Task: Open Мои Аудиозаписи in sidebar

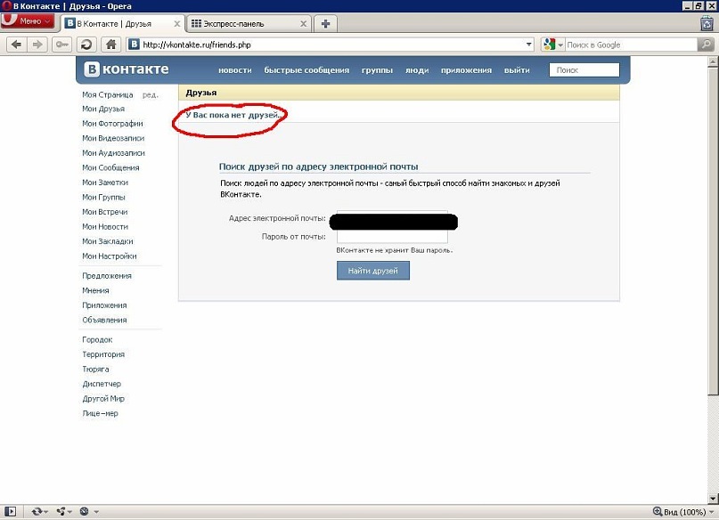Action: [113, 153]
